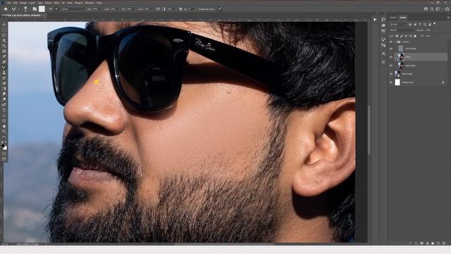Open the tool preset picker in options bar

pyautogui.click(x=13, y=9)
